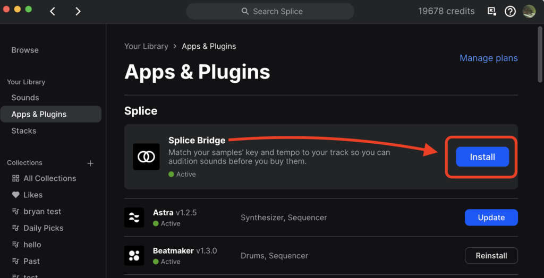Add a new collection with plus icon

coord(90,163)
